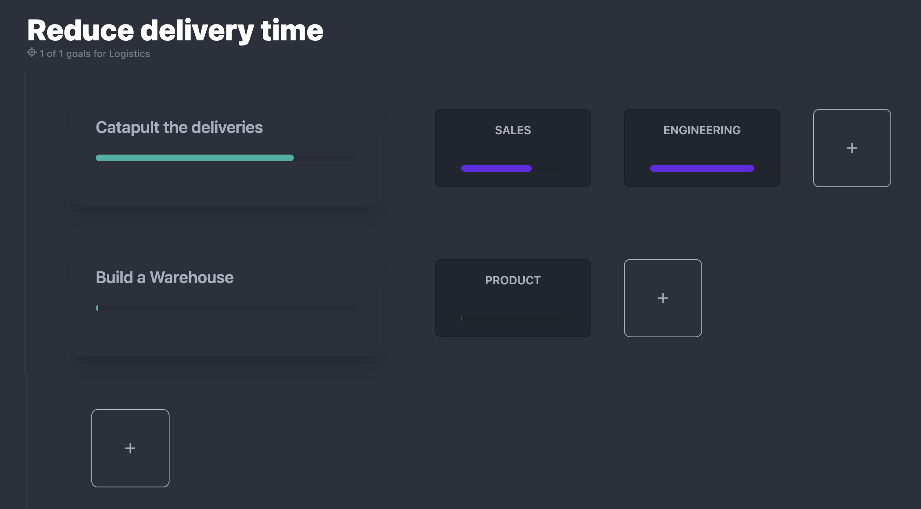Select the Catapult the deliveries card body
Screen dimensions: 921x509
226,186
